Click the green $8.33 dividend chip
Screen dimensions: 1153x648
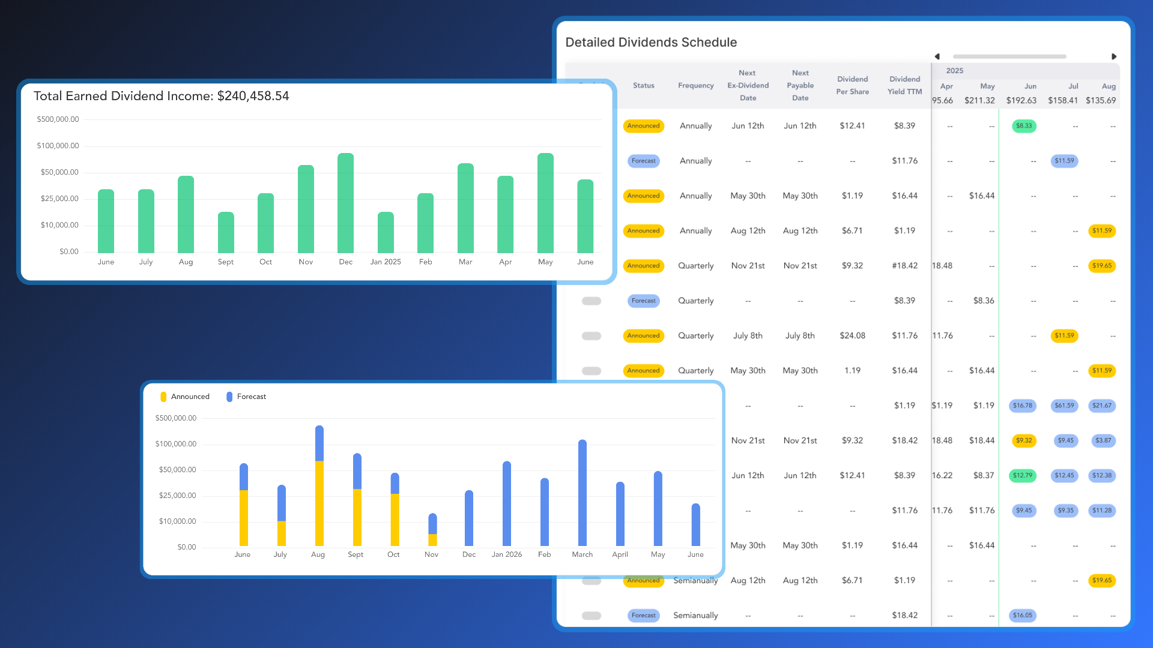1024,126
